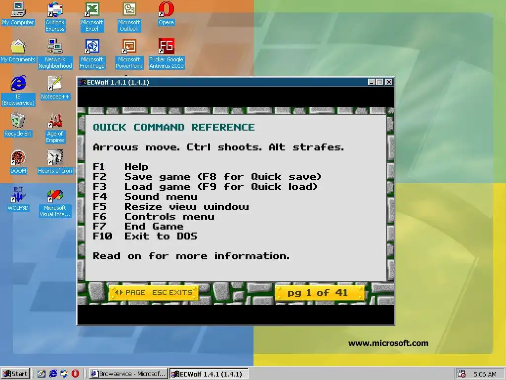Launch Microsoft PowerPoint shortcut
Image resolution: width=506 pixels, height=380 pixels.
[129, 53]
